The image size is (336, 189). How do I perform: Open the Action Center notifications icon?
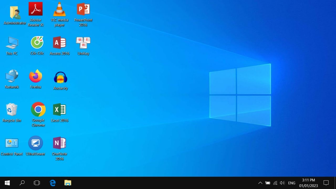pos(326,183)
